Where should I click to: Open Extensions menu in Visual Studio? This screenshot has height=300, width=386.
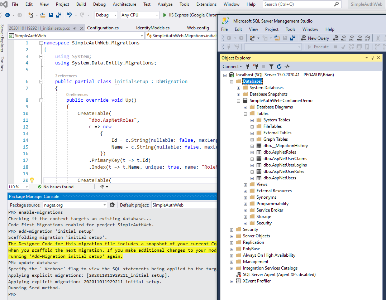206,4
